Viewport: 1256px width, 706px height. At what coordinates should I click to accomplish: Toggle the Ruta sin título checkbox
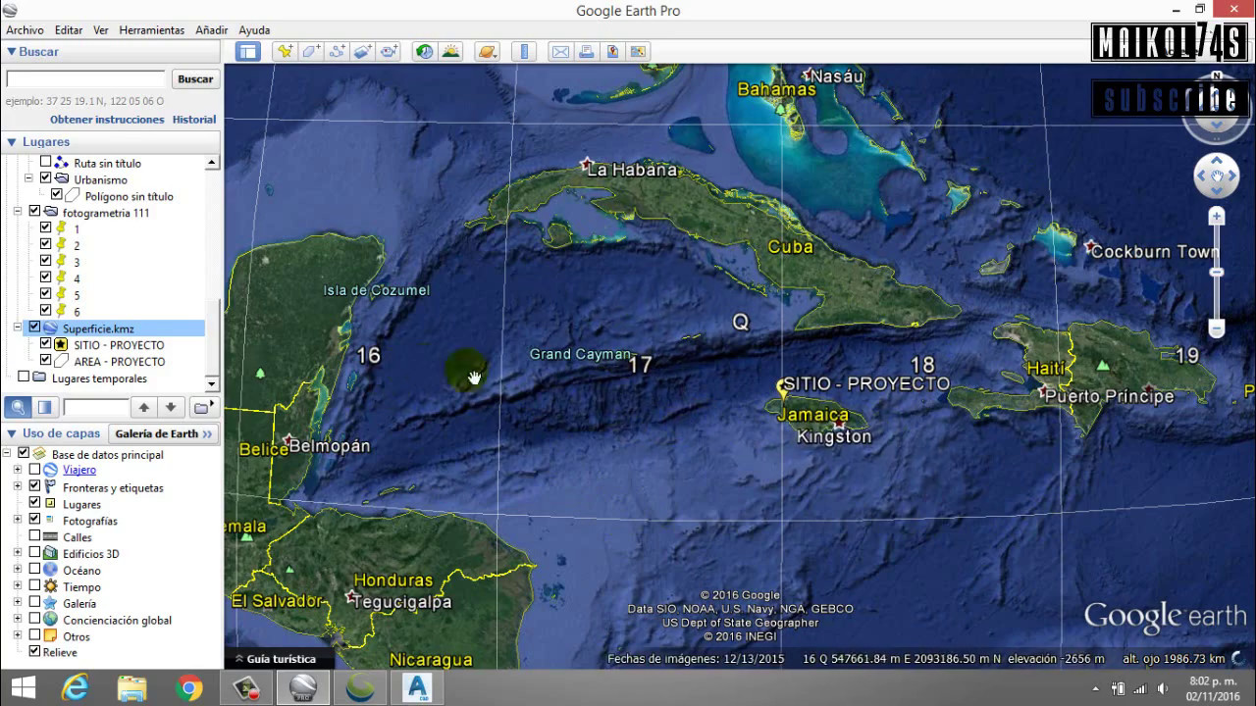[45, 162]
